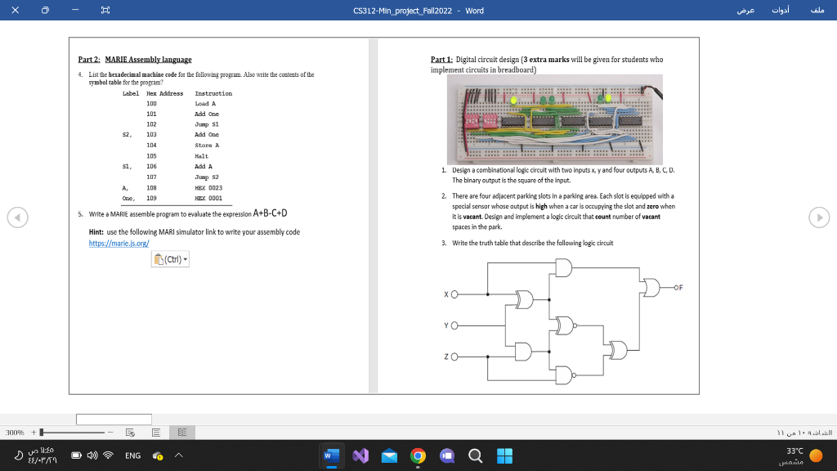
Task: Open language options via the ENG indicator
Action: tap(132, 455)
